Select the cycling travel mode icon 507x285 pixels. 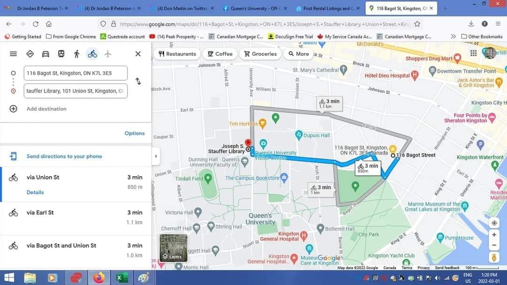click(92, 54)
